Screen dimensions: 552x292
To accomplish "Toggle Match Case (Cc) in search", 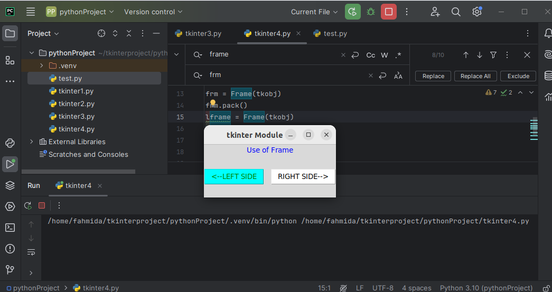I will [x=371, y=55].
